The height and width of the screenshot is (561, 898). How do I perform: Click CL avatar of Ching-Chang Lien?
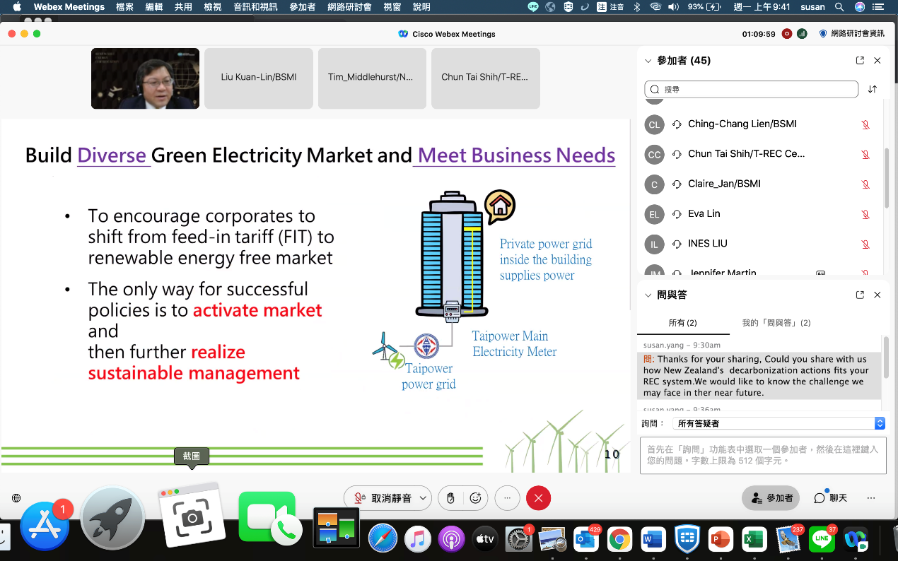654,125
